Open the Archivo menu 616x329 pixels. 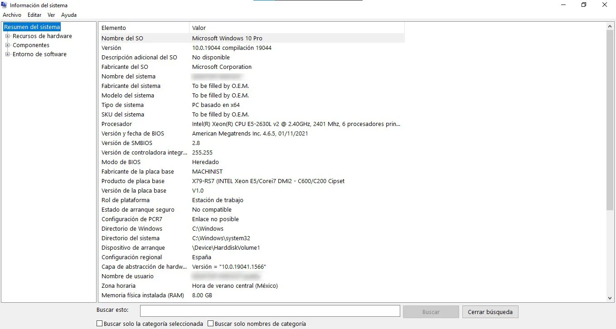[12, 15]
